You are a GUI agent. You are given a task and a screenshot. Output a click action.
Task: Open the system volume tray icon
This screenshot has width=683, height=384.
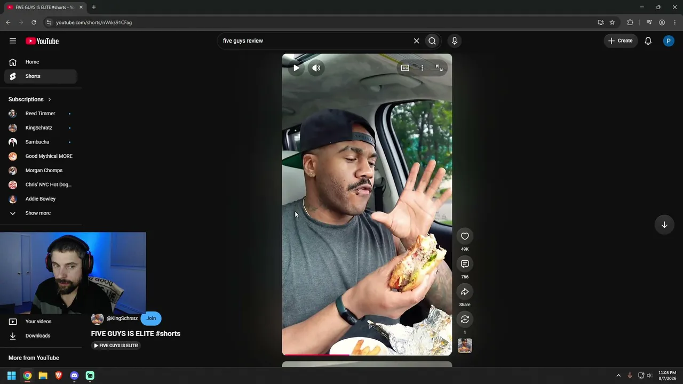(x=649, y=375)
